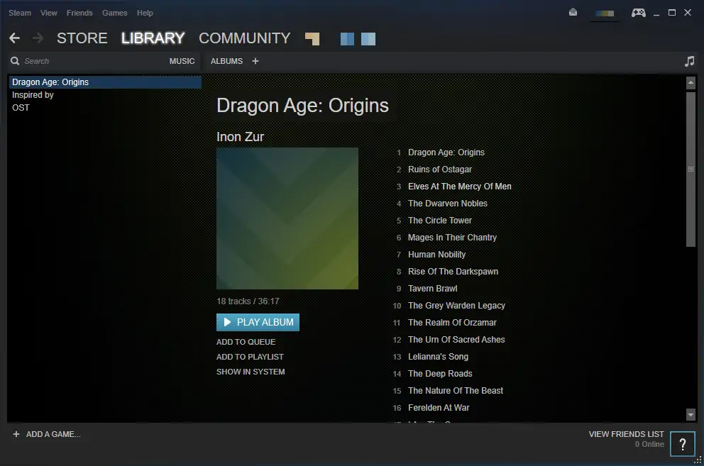Go back with the left arrow
Screen dimensions: 704x466
point(14,38)
